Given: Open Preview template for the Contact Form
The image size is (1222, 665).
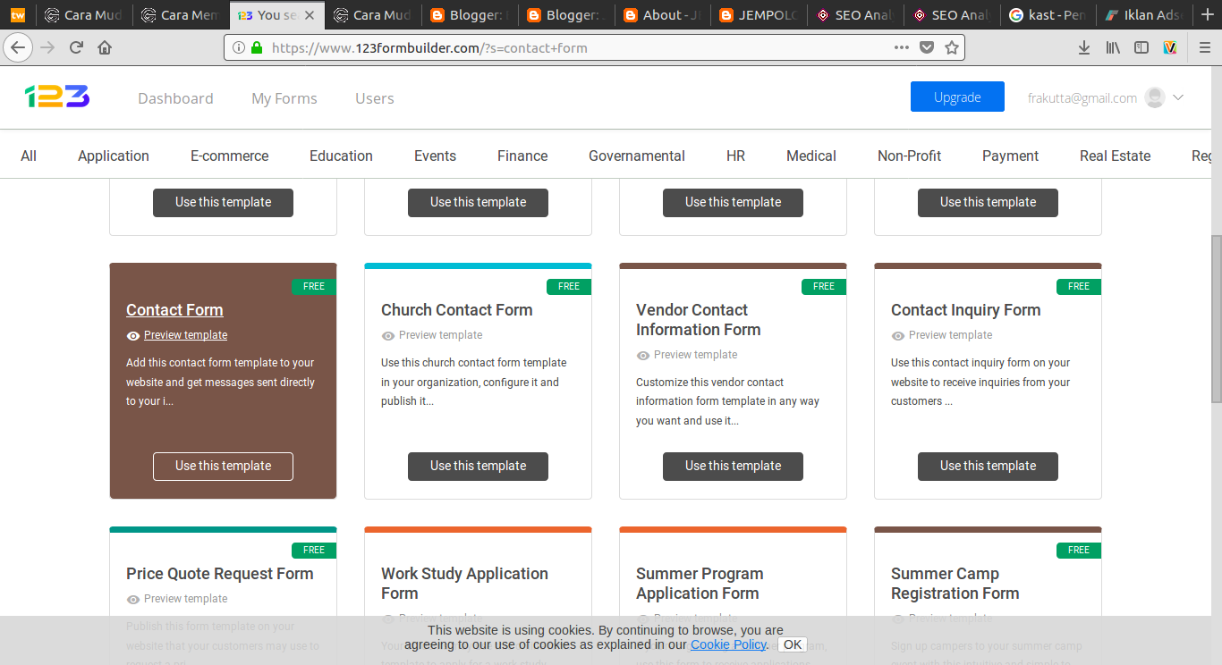Looking at the screenshot, I should (184, 334).
